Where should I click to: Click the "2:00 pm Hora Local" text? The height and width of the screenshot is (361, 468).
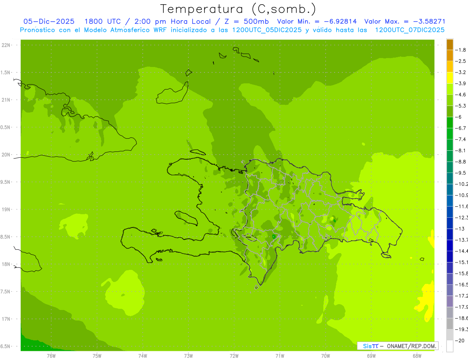[x=173, y=21]
